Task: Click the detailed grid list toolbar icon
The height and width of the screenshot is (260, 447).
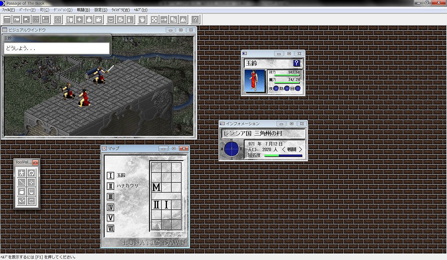Action: 46,20
